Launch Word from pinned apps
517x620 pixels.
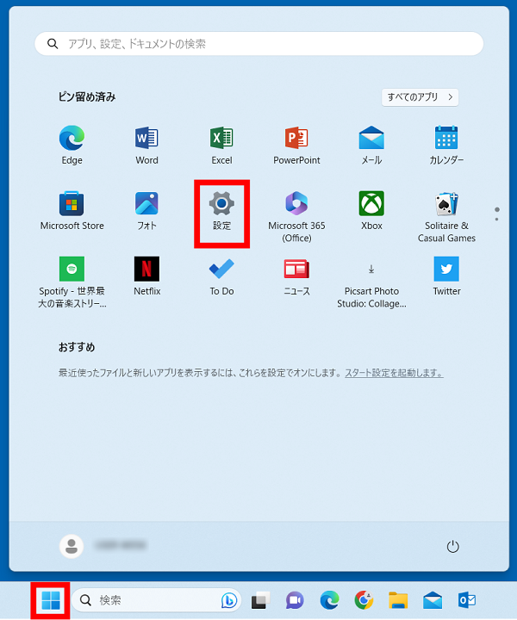(x=146, y=146)
